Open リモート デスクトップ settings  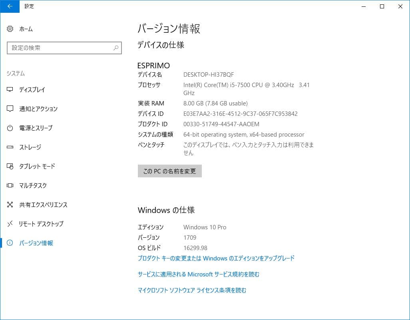click(42, 224)
